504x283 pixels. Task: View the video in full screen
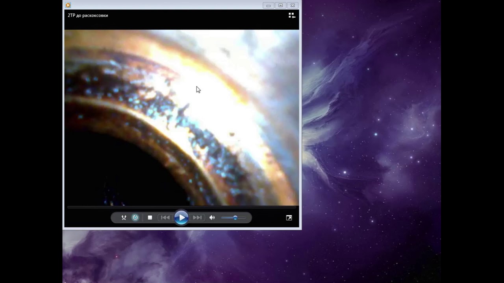(x=289, y=218)
